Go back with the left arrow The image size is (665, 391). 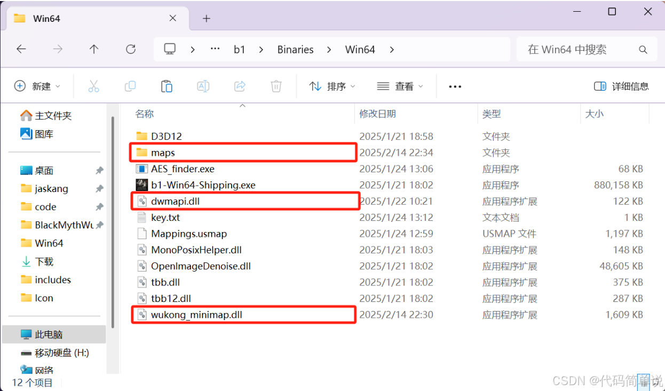[x=21, y=49]
